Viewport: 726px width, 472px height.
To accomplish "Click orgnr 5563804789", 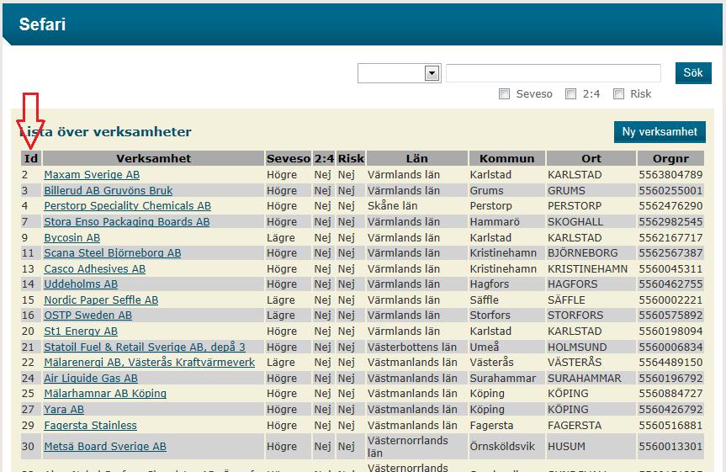I will tap(671, 175).
